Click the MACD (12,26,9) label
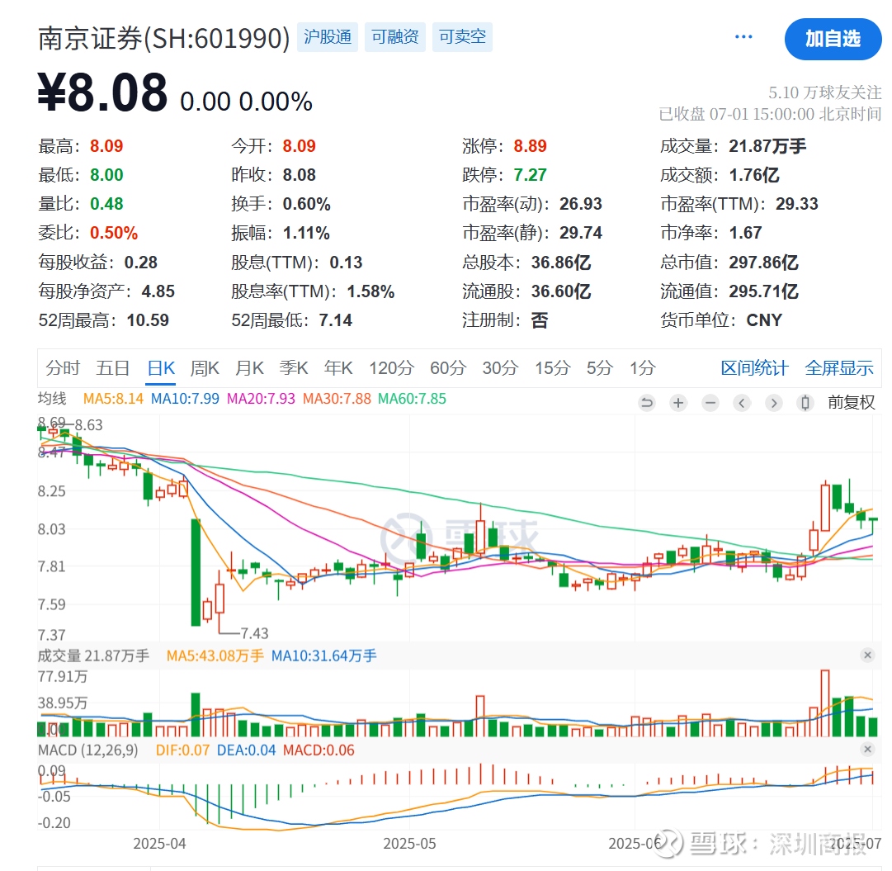Viewport: 892px width, 871px height. 88,750
